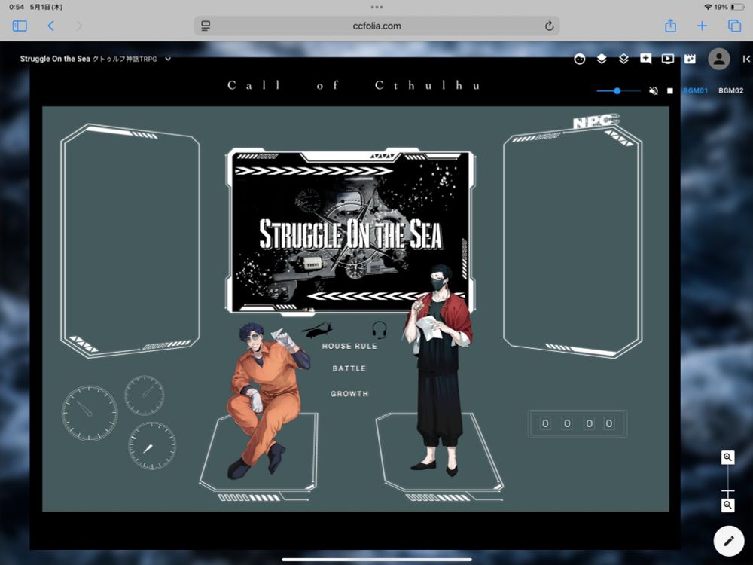Reload the ccfolia.com page
This screenshot has width=753, height=565.
point(550,26)
